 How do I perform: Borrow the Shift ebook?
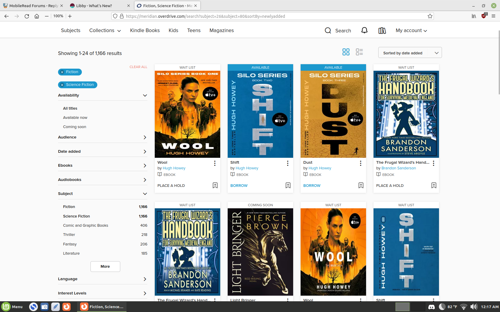tap(239, 186)
